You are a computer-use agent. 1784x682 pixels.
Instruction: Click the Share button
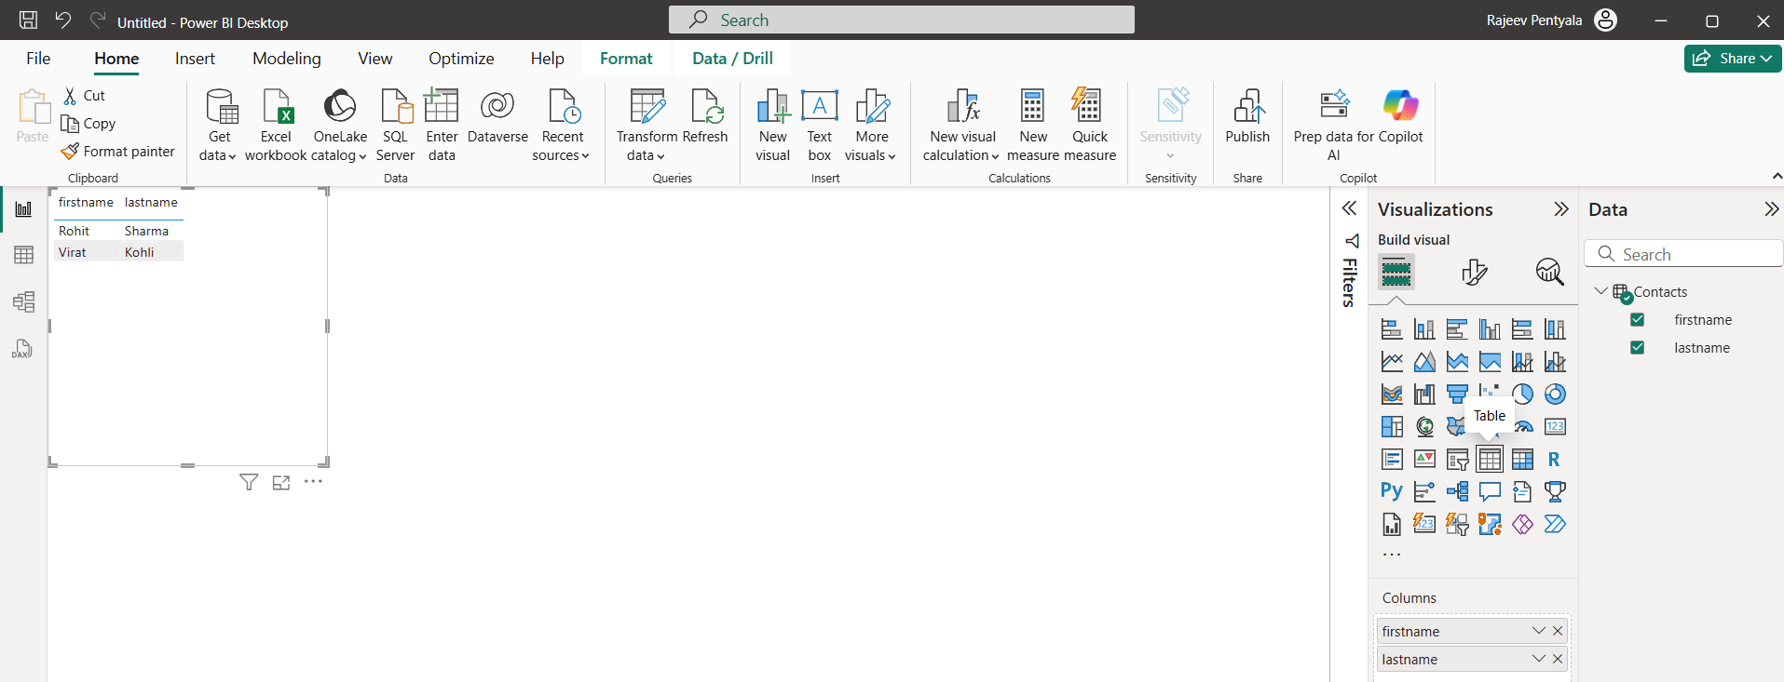(x=1732, y=59)
